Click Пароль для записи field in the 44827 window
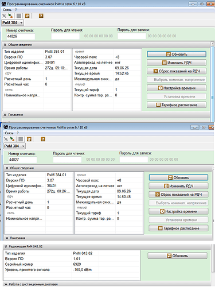This screenshot has height=287, width=215. pyautogui.click(x=134, y=160)
